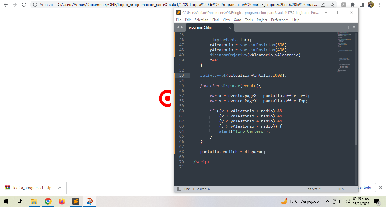This screenshot has height=207, width=386.
Task: Click the Sublime Text minimap
Action: (345, 52)
